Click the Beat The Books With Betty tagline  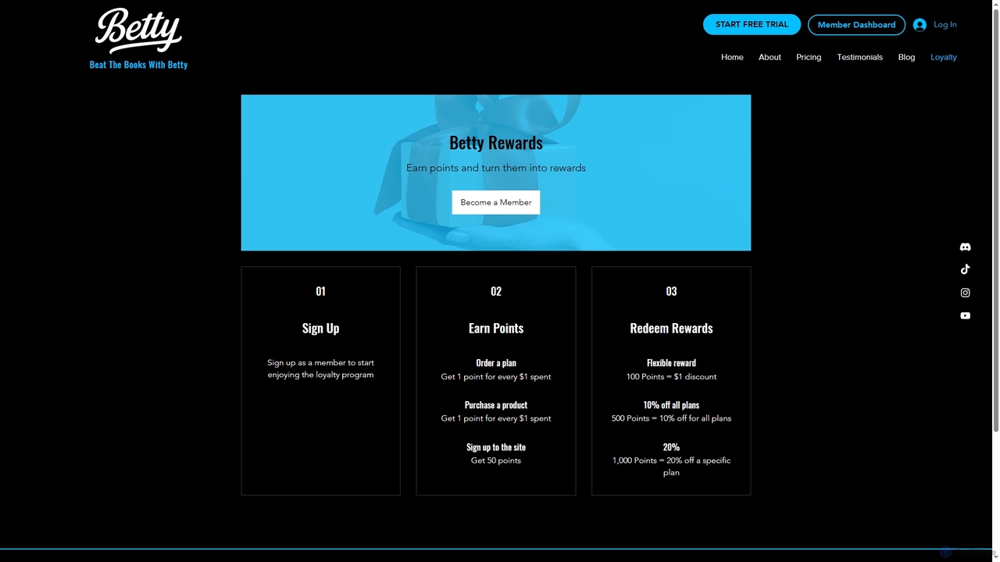[138, 65]
